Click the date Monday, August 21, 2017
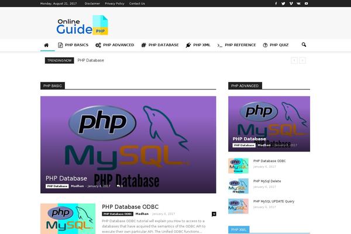This screenshot has height=234, width=351. pos(58,4)
